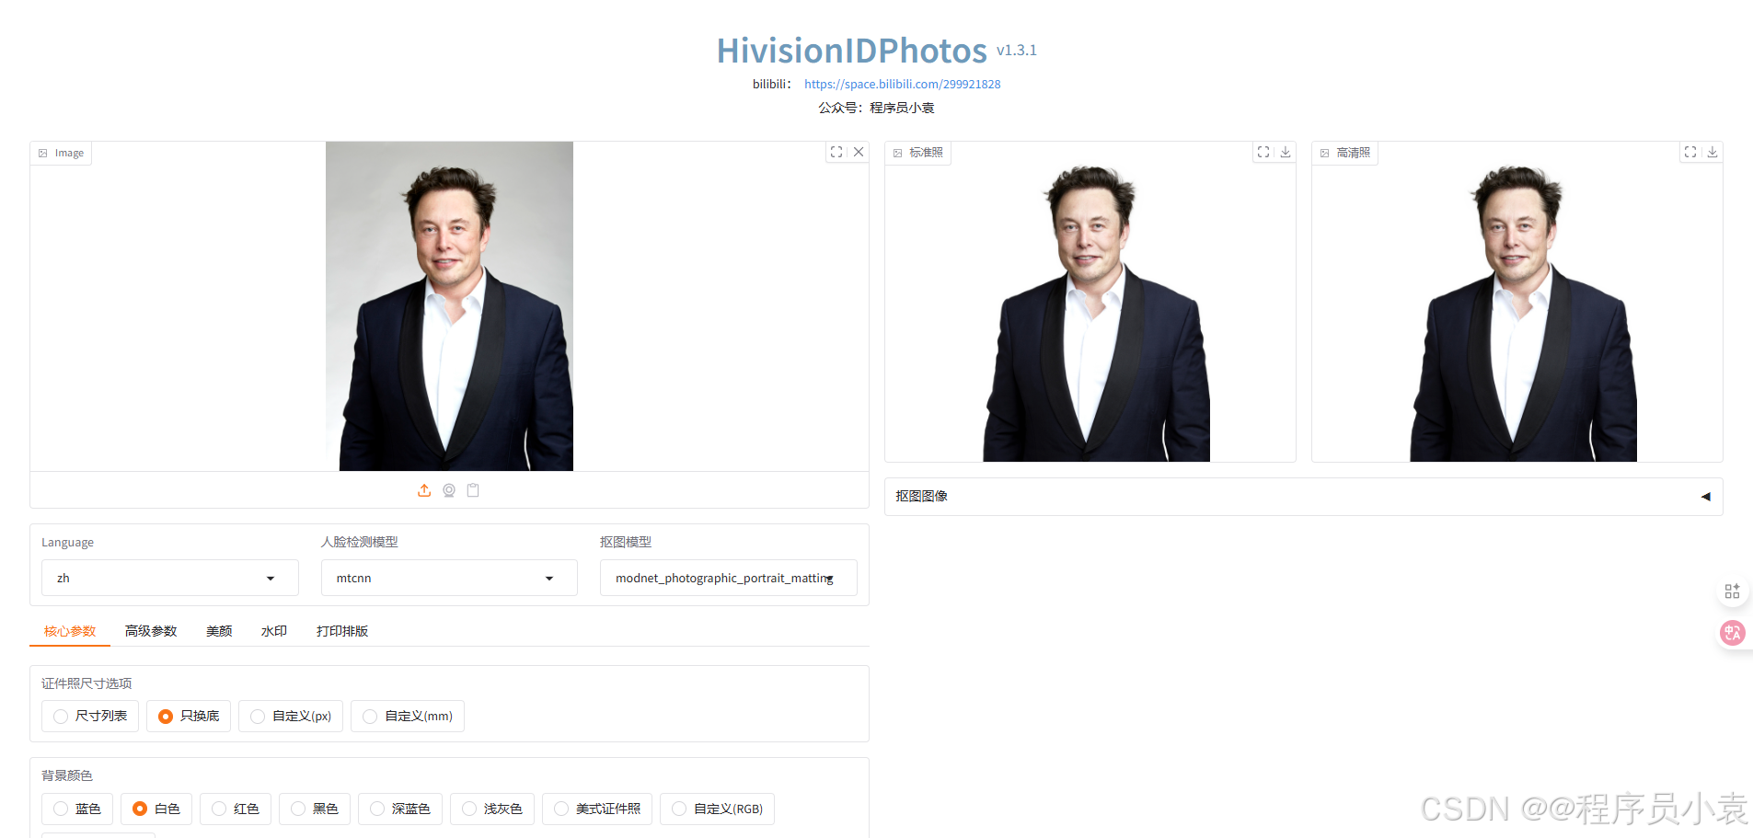
Task: Open fullscreen view of the 高清照 panel
Action: click(x=1690, y=152)
